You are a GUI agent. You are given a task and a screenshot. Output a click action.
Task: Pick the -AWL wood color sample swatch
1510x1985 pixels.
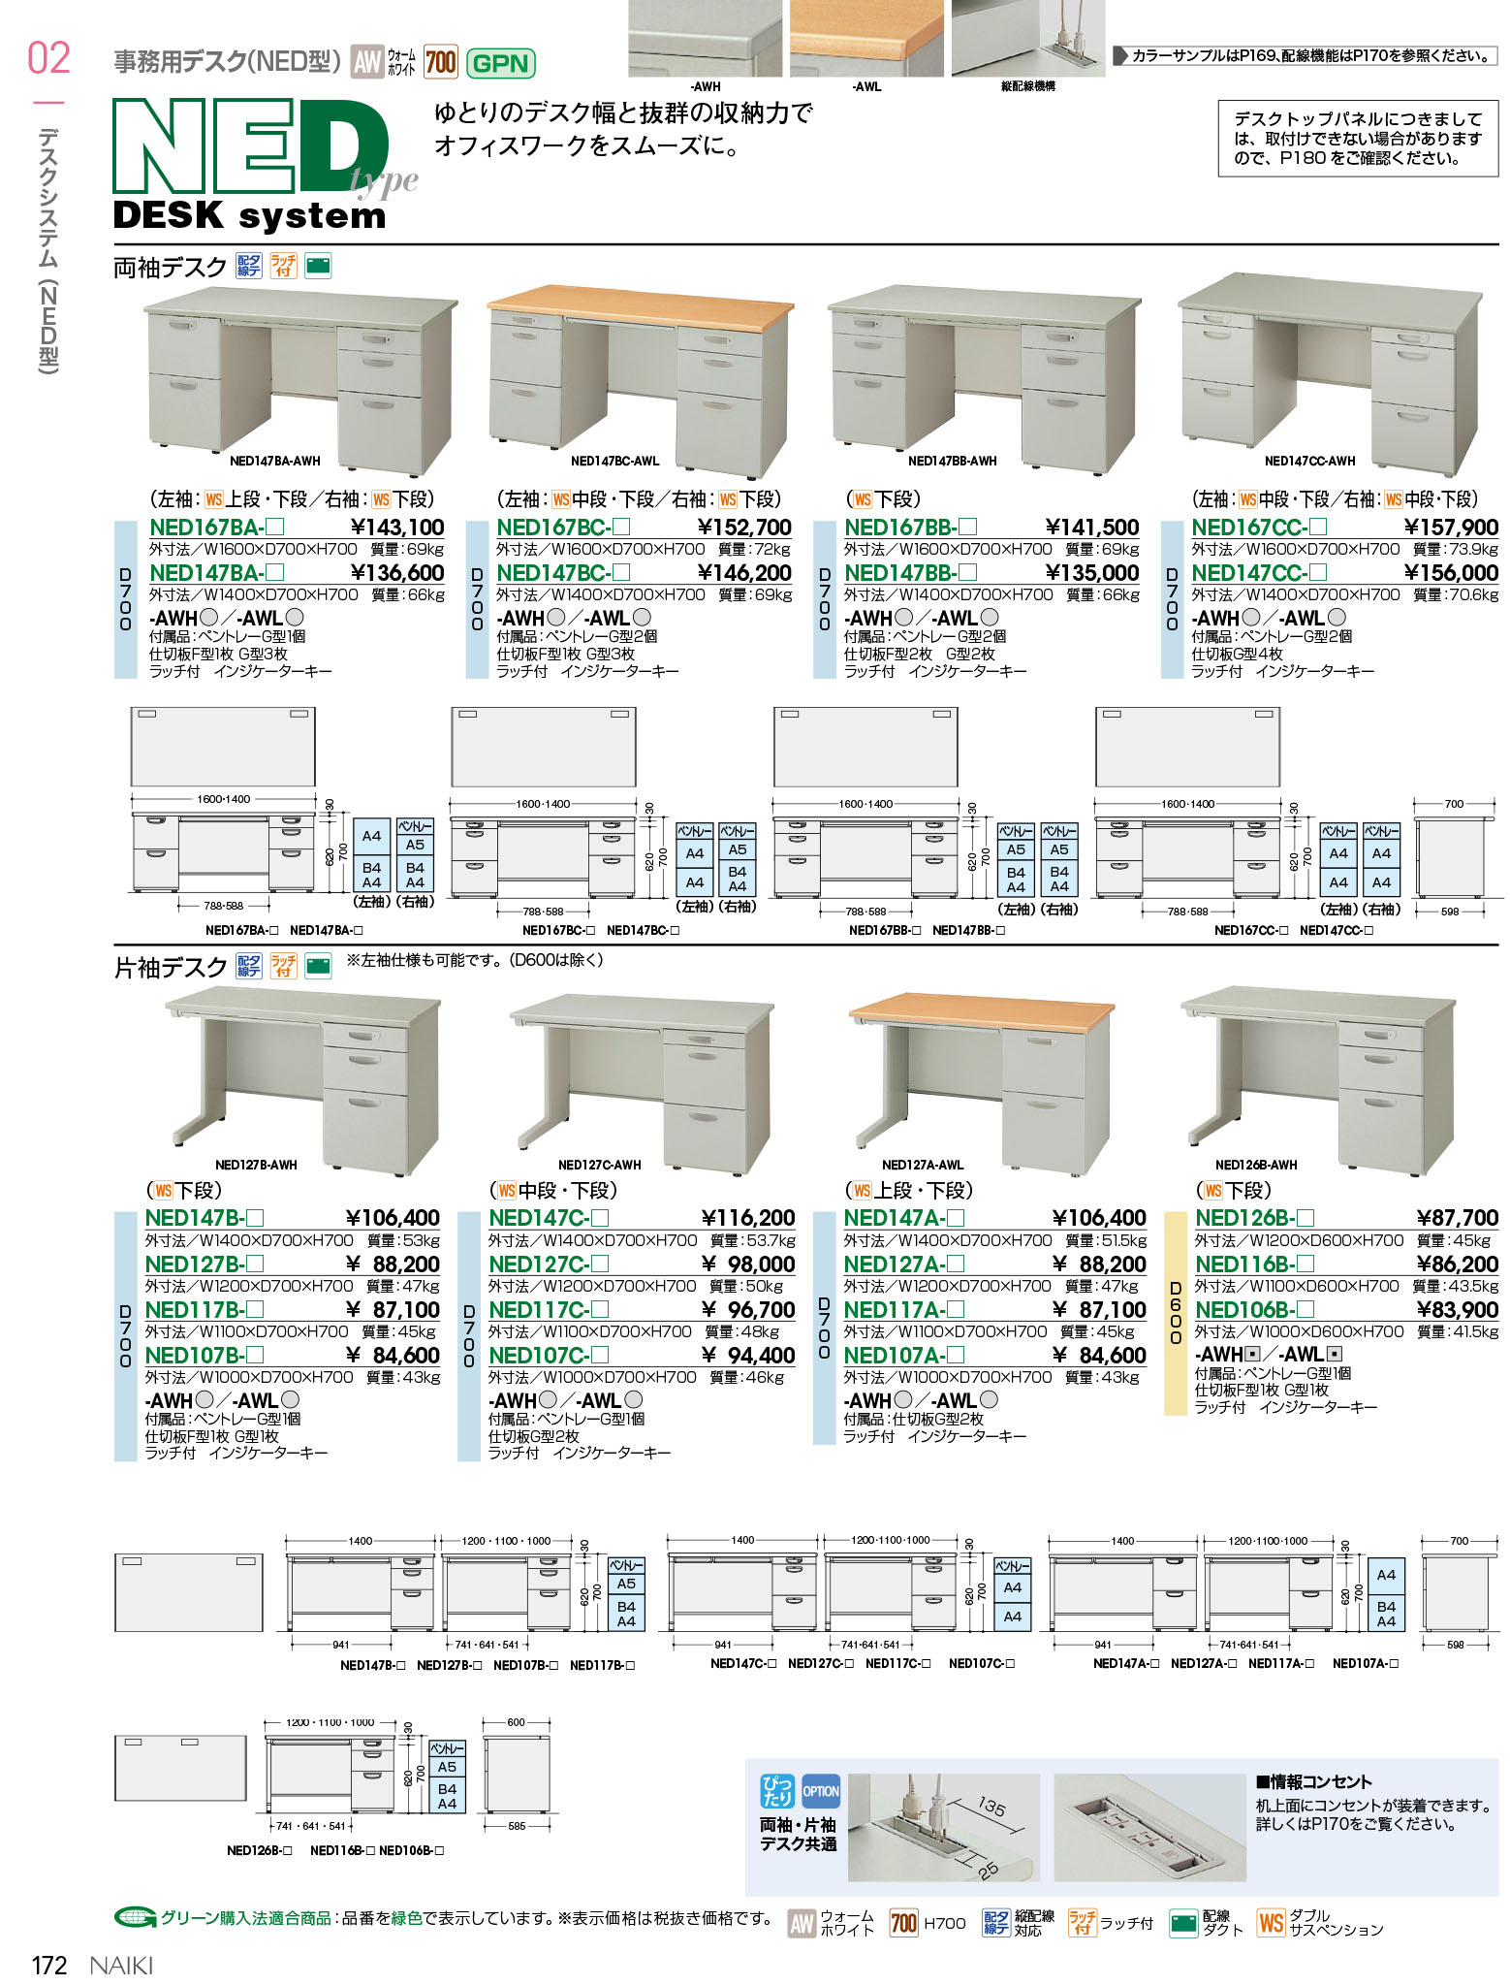click(866, 38)
